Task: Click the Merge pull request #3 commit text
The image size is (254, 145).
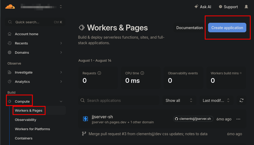Action: pyautogui.click(x=148, y=134)
